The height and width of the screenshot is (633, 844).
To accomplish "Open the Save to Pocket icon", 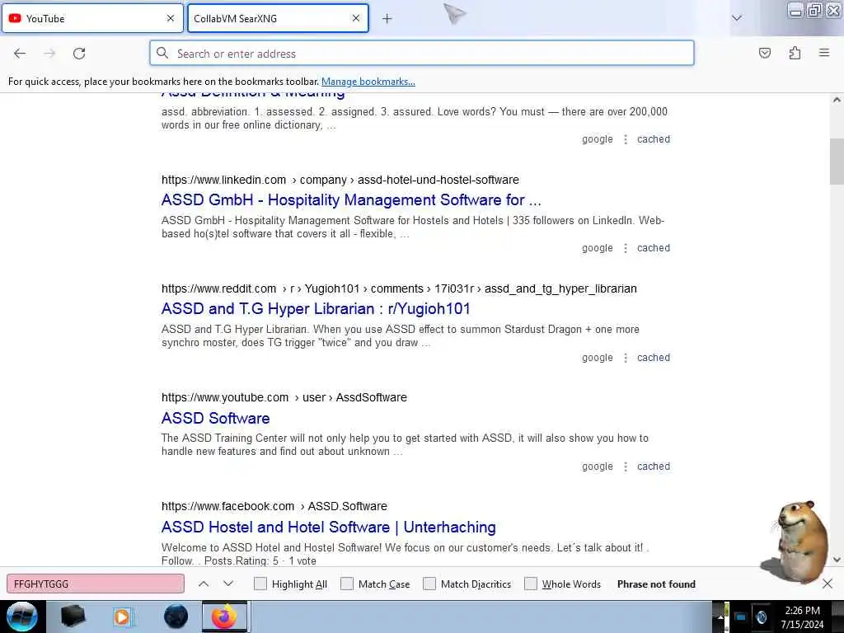I will coord(764,53).
